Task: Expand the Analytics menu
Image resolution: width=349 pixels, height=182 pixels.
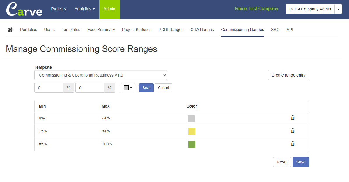Action: pos(84,9)
